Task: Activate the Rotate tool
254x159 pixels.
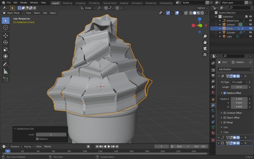Action: pos(5,42)
